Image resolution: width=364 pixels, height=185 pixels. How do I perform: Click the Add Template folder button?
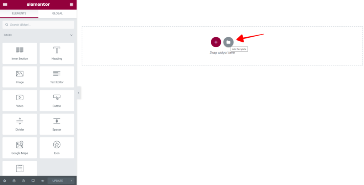tap(229, 42)
